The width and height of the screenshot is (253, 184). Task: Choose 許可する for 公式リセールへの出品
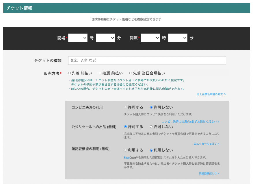(125, 127)
